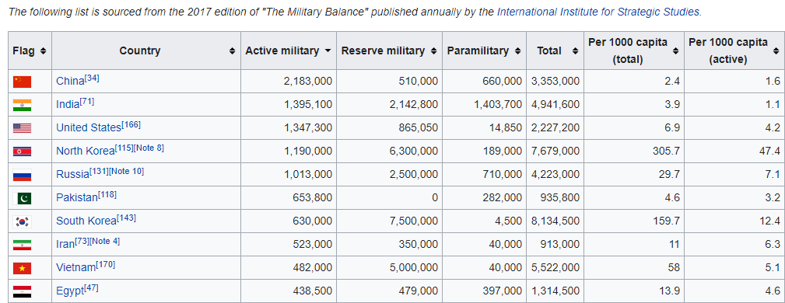Open citation [118] next to Pakistan

(107, 195)
